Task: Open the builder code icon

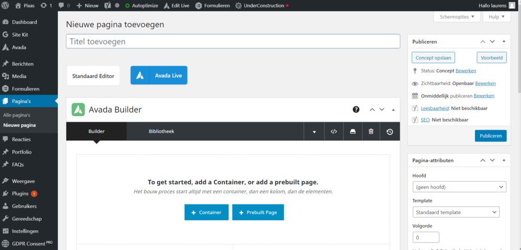Action: click(334, 131)
